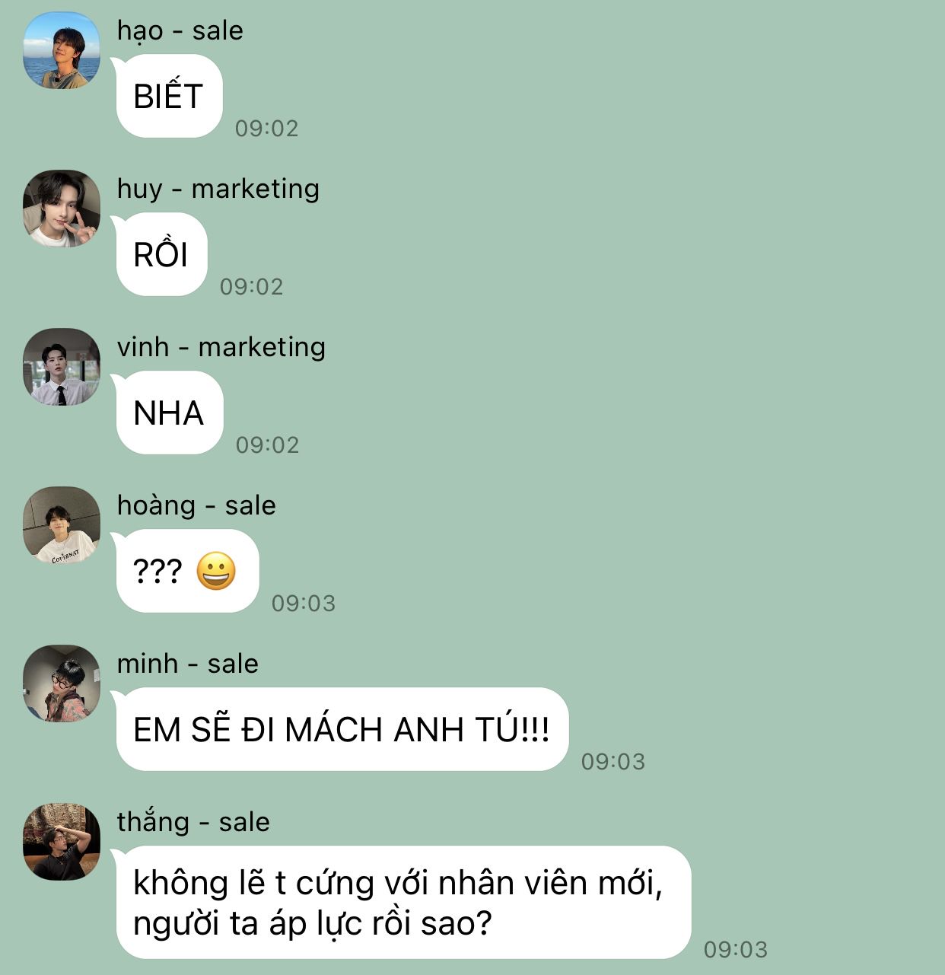Tap the 'BIẾT' message bubble
Image resolution: width=945 pixels, height=975 pixels.
[x=168, y=96]
